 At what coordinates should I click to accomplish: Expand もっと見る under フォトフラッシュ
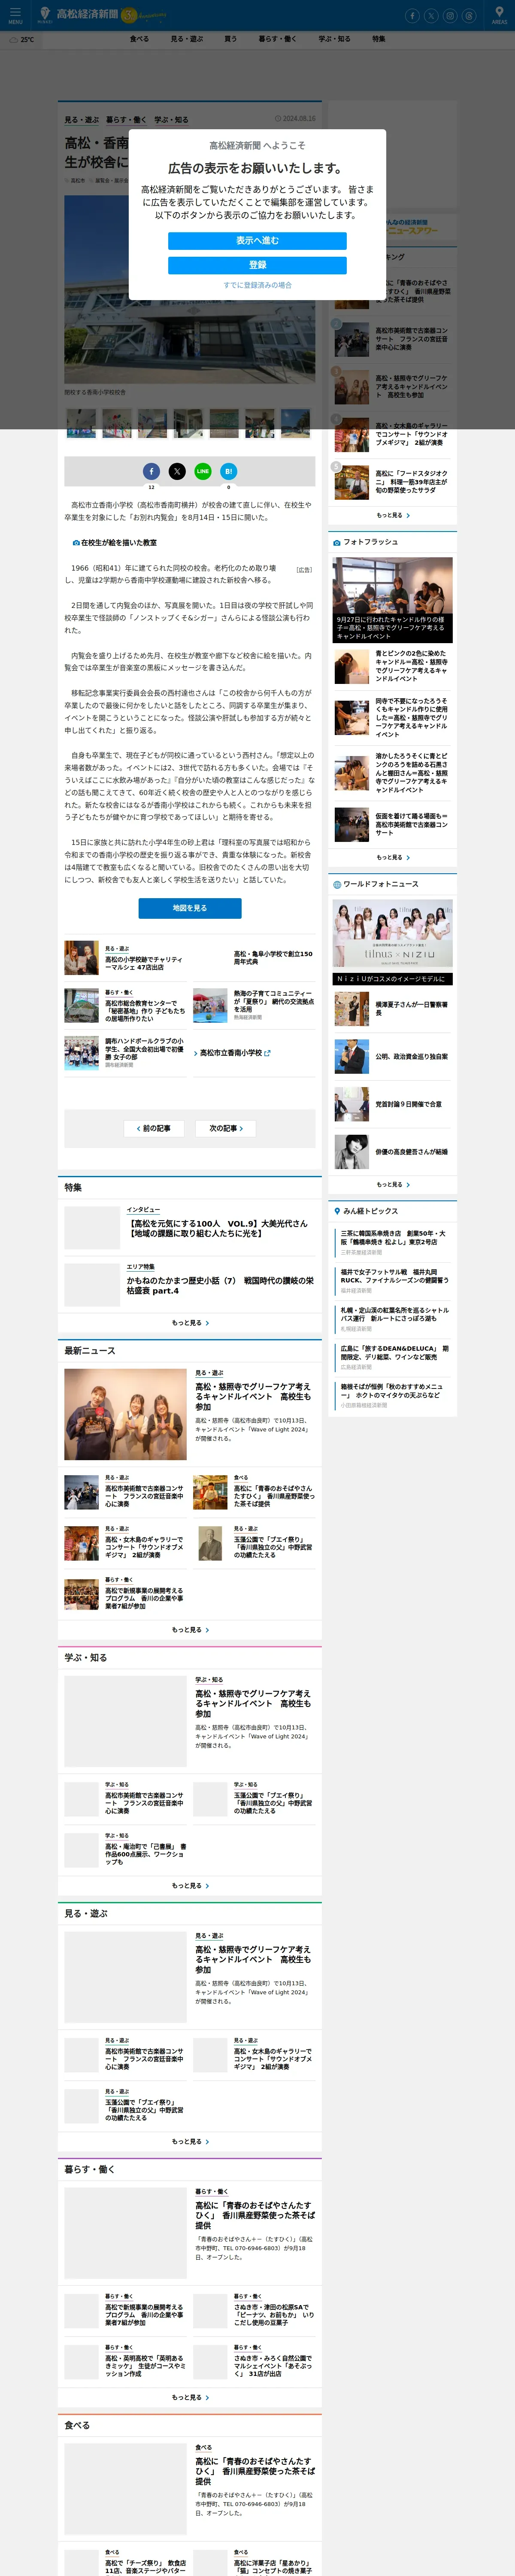(393, 857)
